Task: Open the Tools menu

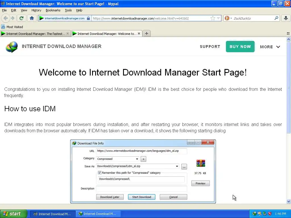Action: click(68, 10)
